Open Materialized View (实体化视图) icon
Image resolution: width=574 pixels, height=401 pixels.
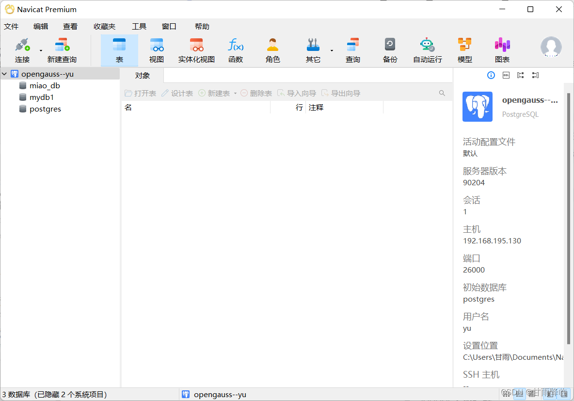tap(196, 50)
